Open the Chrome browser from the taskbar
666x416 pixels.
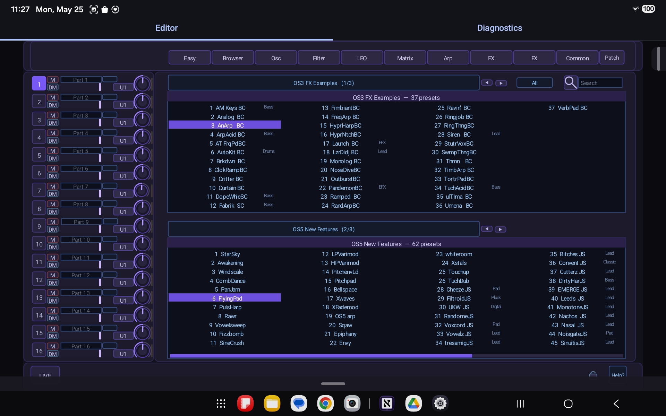(x=325, y=404)
